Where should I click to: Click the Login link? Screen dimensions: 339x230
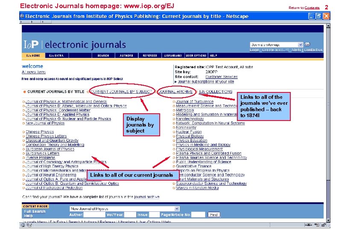point(254,50)
